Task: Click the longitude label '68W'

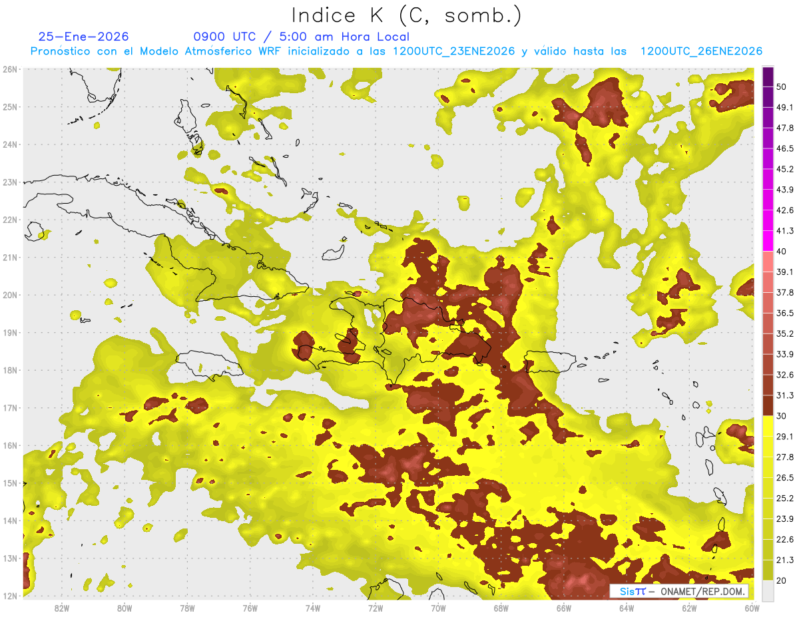Action: tap(501, 608)
